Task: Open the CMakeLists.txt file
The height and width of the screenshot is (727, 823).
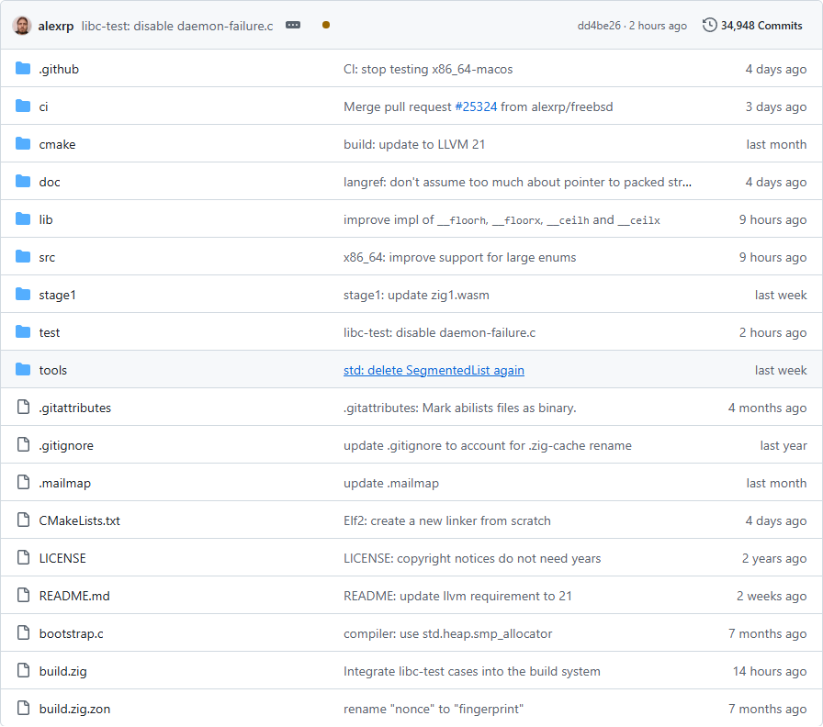Action: (x=79, y=520)
